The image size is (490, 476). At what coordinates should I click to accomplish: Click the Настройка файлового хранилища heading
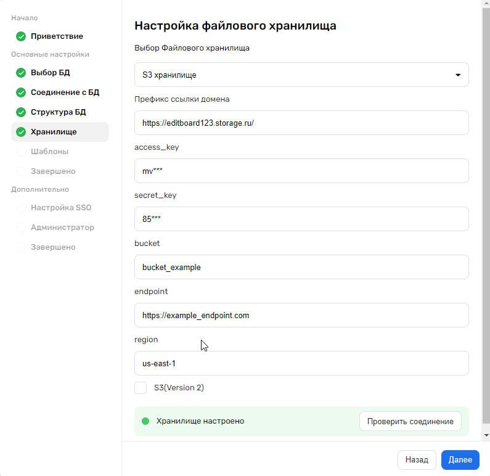(235, 26)
